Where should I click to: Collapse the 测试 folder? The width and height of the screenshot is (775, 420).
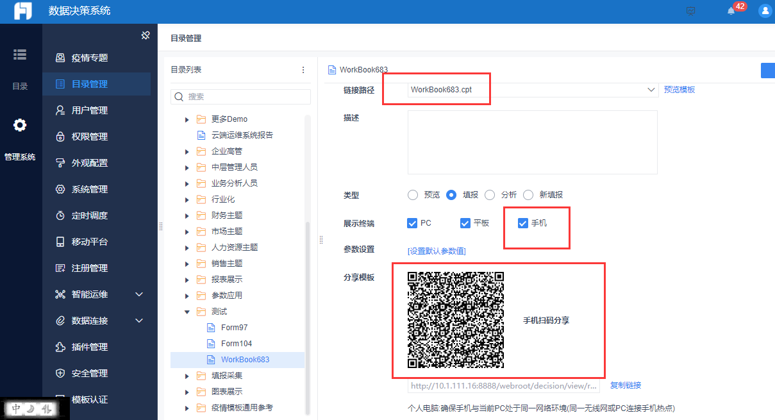point(187,312)
